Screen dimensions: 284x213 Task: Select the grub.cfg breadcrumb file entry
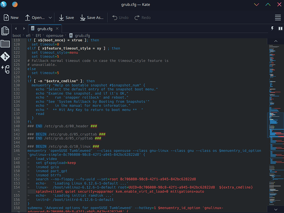click(x=80, y=35)
